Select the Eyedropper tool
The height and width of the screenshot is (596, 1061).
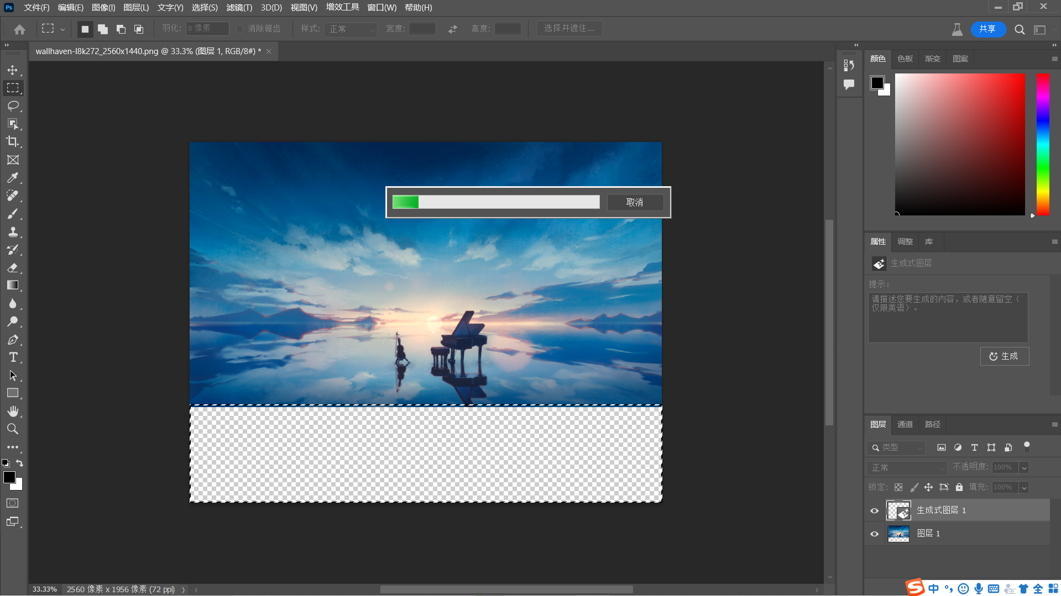coord(13,178)
